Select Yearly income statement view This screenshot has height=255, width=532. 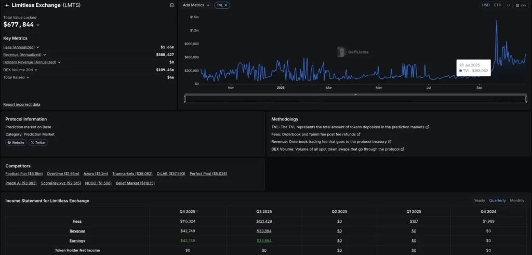coord(480,200)
